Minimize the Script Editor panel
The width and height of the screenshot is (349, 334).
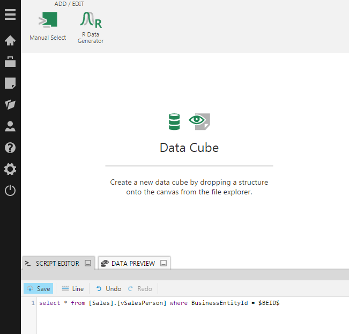pyautogui.click(x=88, y=263)
